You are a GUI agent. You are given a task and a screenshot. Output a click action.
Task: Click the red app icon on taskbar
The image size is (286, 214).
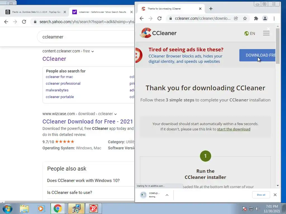(x=93, y=208)
